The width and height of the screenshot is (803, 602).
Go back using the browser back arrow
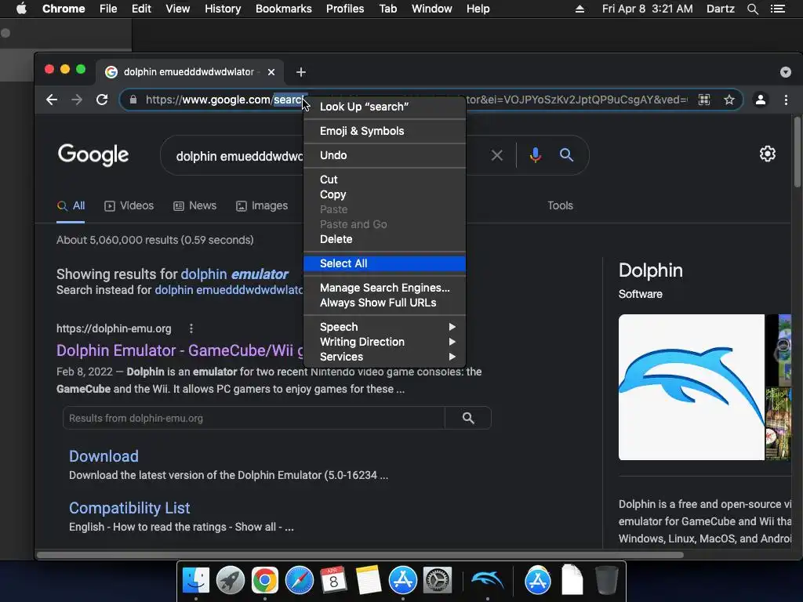coord(52,100)
